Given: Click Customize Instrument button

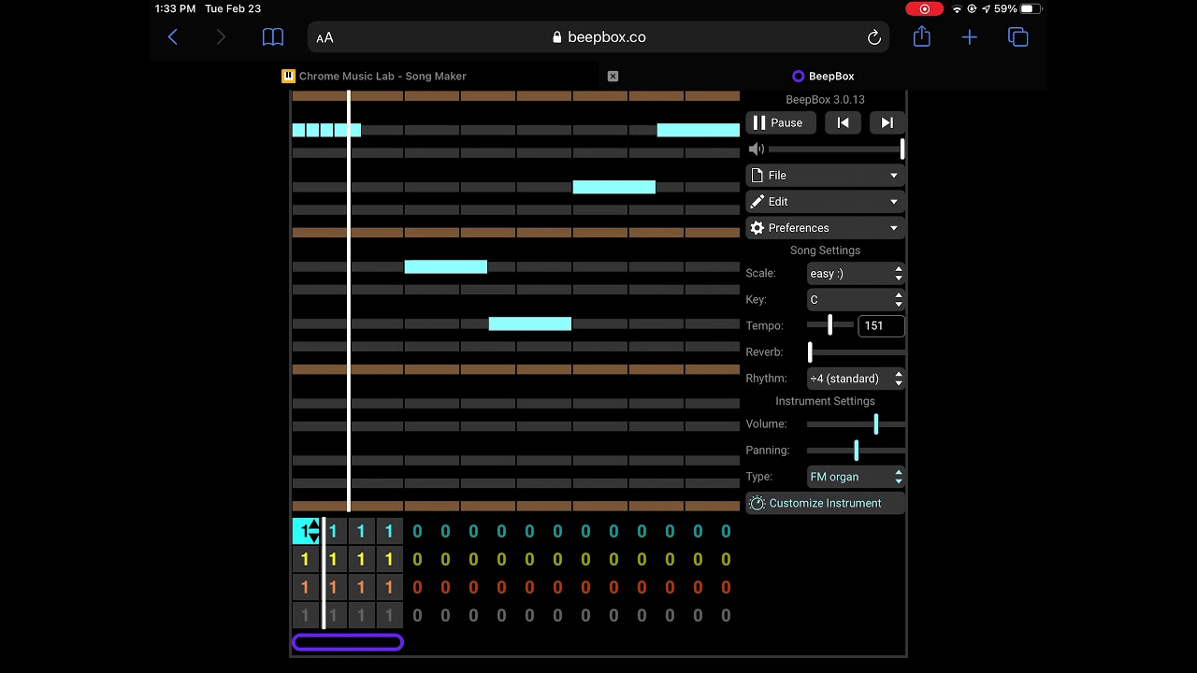Looking at the screenshot, I should click(x=825, y=503).
